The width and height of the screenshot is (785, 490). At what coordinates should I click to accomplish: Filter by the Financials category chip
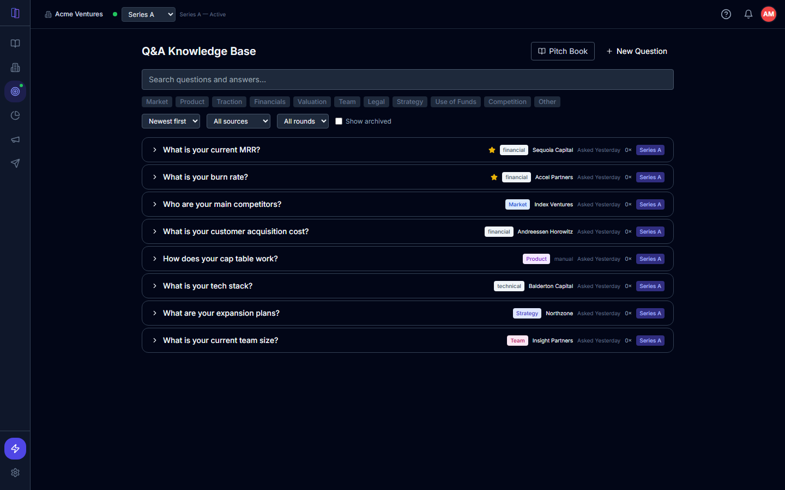coord(270,102)
